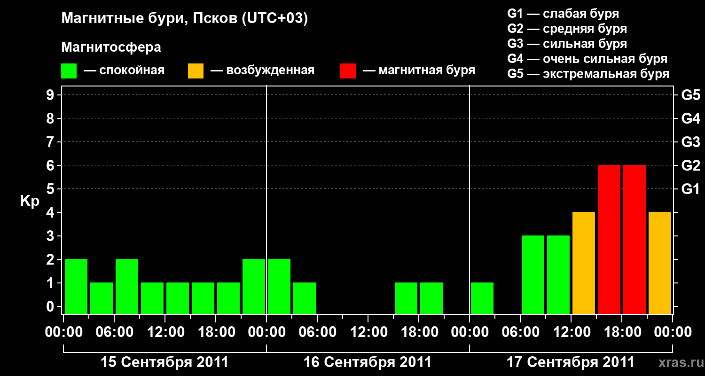Viewport: 705px width, 376px height.
Task: Select second red Kp 6 bar, 18:00–21:00 17 September
Action: [634, 239]
